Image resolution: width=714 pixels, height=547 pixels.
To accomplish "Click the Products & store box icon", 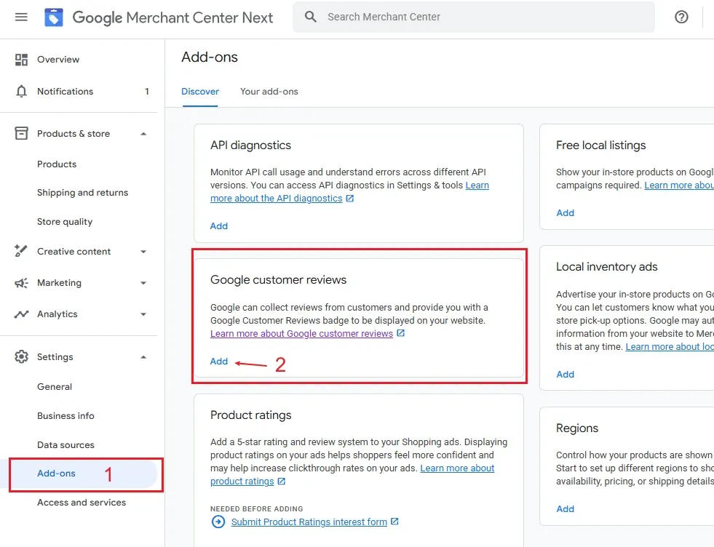I will coord(20,133).
